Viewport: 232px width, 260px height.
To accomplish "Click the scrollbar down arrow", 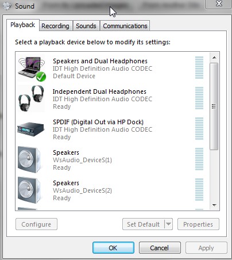I will [214, 205].
